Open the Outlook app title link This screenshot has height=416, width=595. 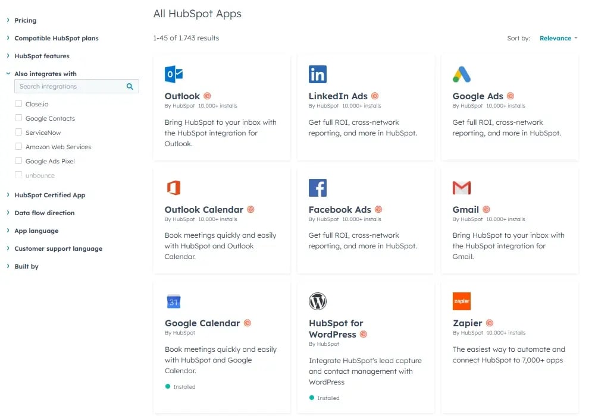pos(182,96)
